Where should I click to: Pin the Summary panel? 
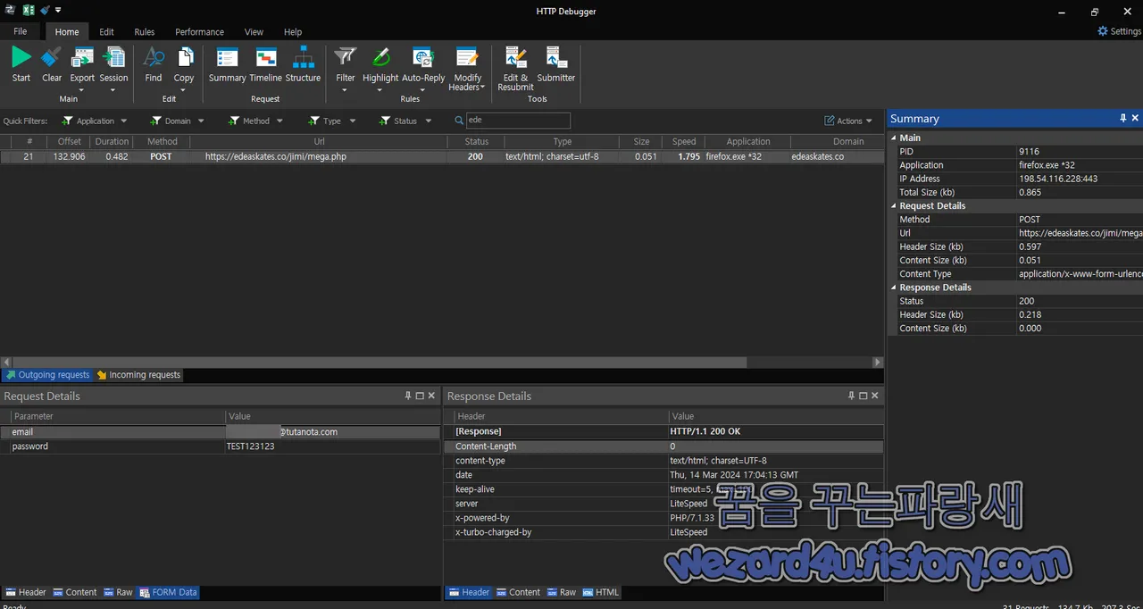point(1122,118)
